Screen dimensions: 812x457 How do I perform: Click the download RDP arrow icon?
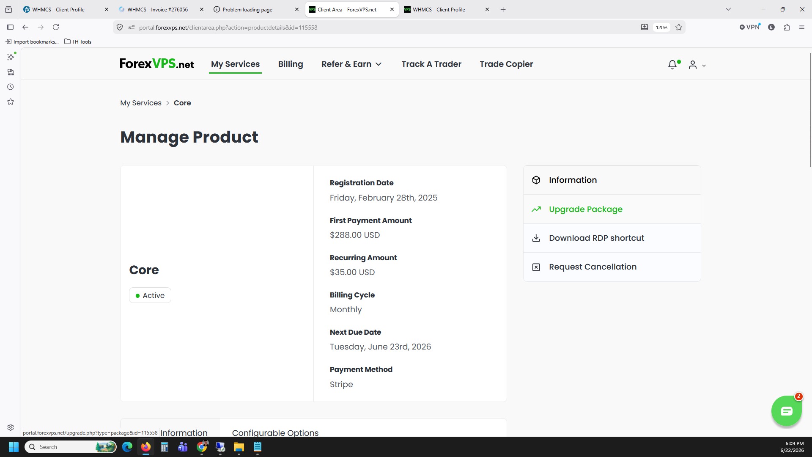pyautogui.click(x=536, y=238)
